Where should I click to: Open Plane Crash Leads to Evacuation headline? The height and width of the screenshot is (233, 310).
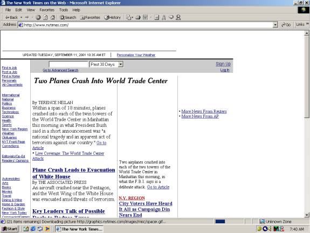pos(73,173)
